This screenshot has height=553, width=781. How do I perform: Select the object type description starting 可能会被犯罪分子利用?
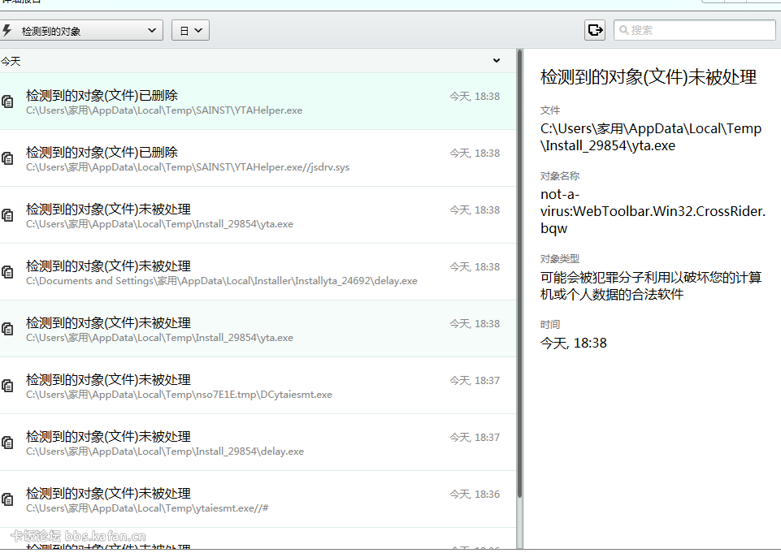pyautogui.click(x=651, y=286)
